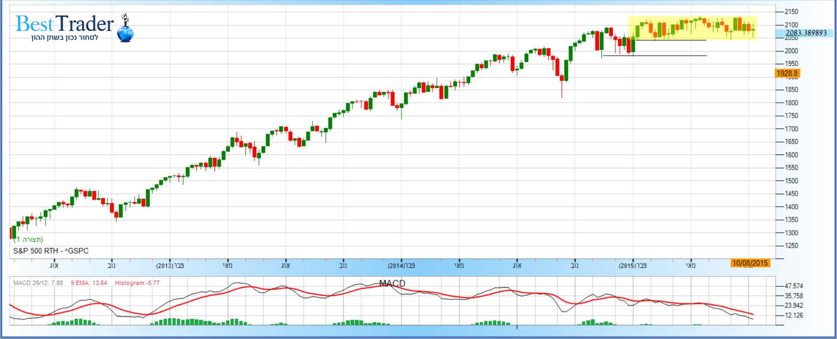Screen dimensions: 837x339
Task: Click the פבר (2014) label on the time axis
Action: [401, 266]
